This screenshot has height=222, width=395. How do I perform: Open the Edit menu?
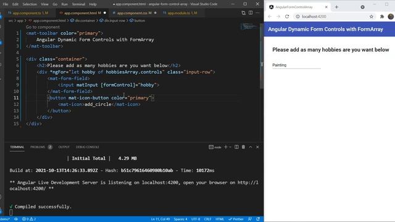15,4
